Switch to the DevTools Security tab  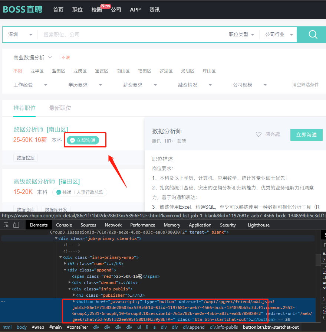228,225
